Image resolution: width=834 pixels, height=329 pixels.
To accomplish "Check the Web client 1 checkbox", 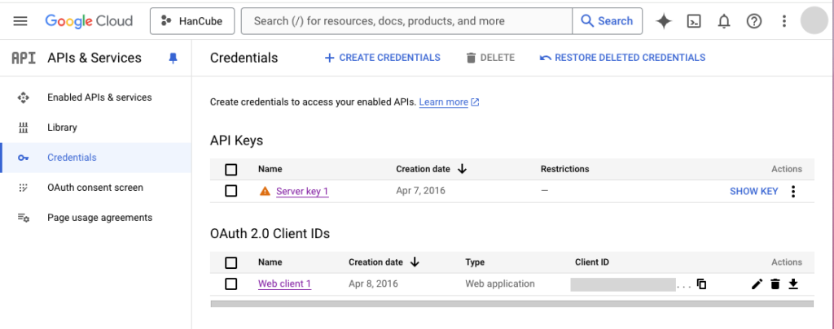I will pos(230,284).
